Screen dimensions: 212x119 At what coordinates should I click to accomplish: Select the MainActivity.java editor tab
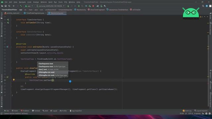[x=57, y=13]
